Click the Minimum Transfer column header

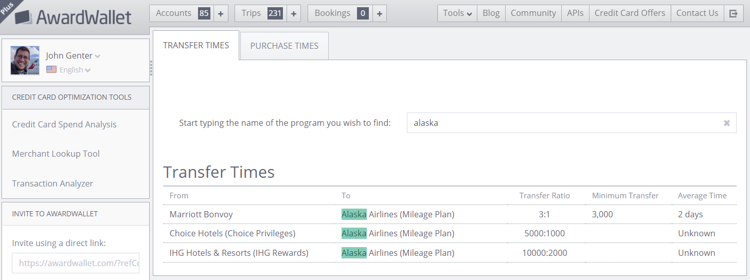pyautogui.click(x=626, y=196)
